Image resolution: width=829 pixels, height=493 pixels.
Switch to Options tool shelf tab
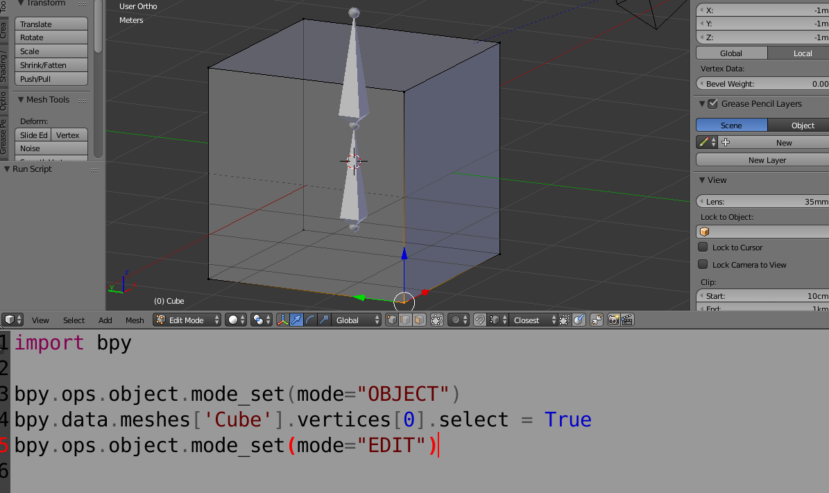tap(3, 101)
